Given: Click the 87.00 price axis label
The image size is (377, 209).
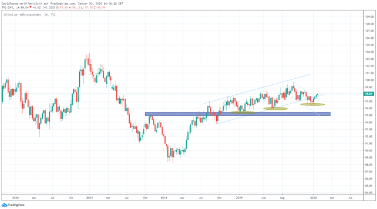Looking at the screenshot, I should 369,171.
